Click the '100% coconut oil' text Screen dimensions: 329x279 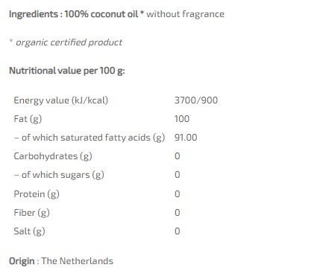(x=101, y=14)
